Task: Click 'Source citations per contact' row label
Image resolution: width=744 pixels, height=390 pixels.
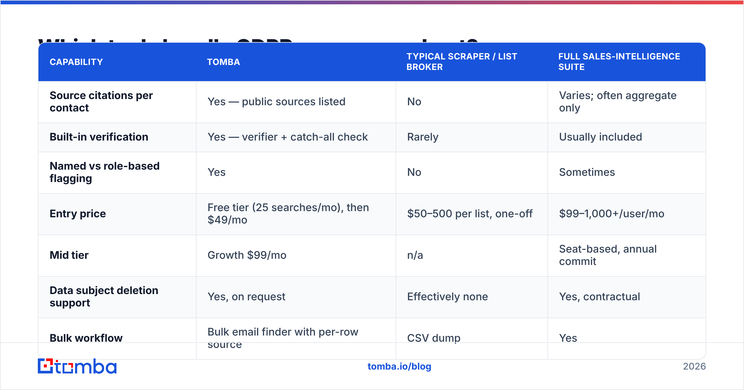Action: (x=101, y=102)
